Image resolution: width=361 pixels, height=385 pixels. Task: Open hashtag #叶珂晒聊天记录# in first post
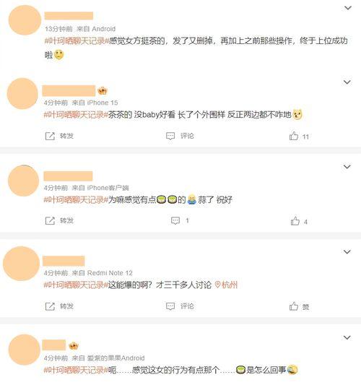pos(77,40)
